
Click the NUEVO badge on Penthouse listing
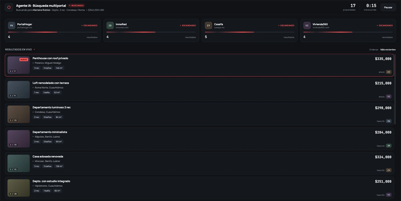tap(24, 59)
